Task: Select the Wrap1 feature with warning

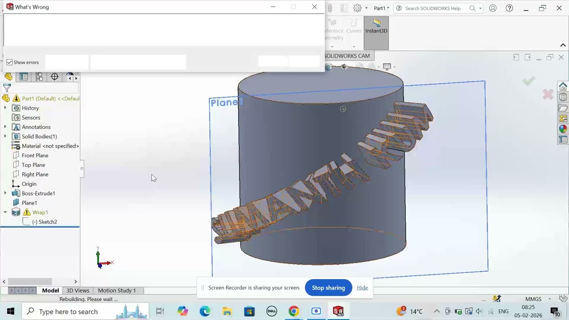Action: coord(40,212)
